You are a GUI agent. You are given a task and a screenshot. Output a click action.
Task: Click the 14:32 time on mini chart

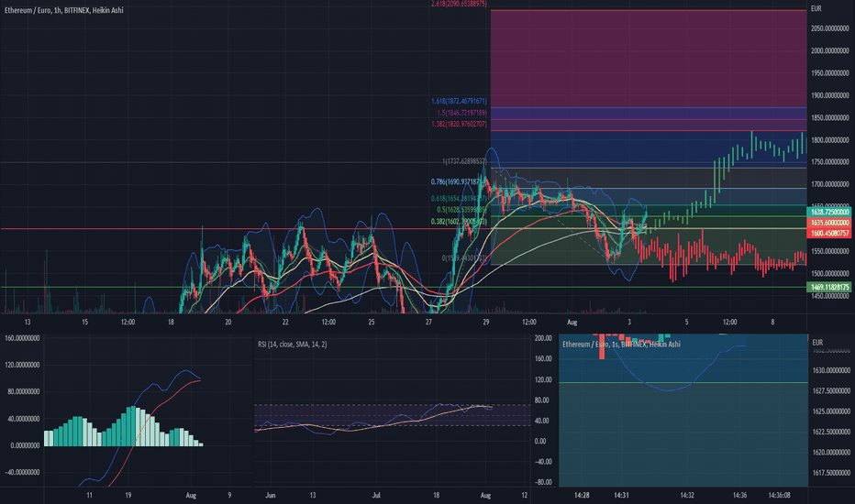click(x=687, y=495)
